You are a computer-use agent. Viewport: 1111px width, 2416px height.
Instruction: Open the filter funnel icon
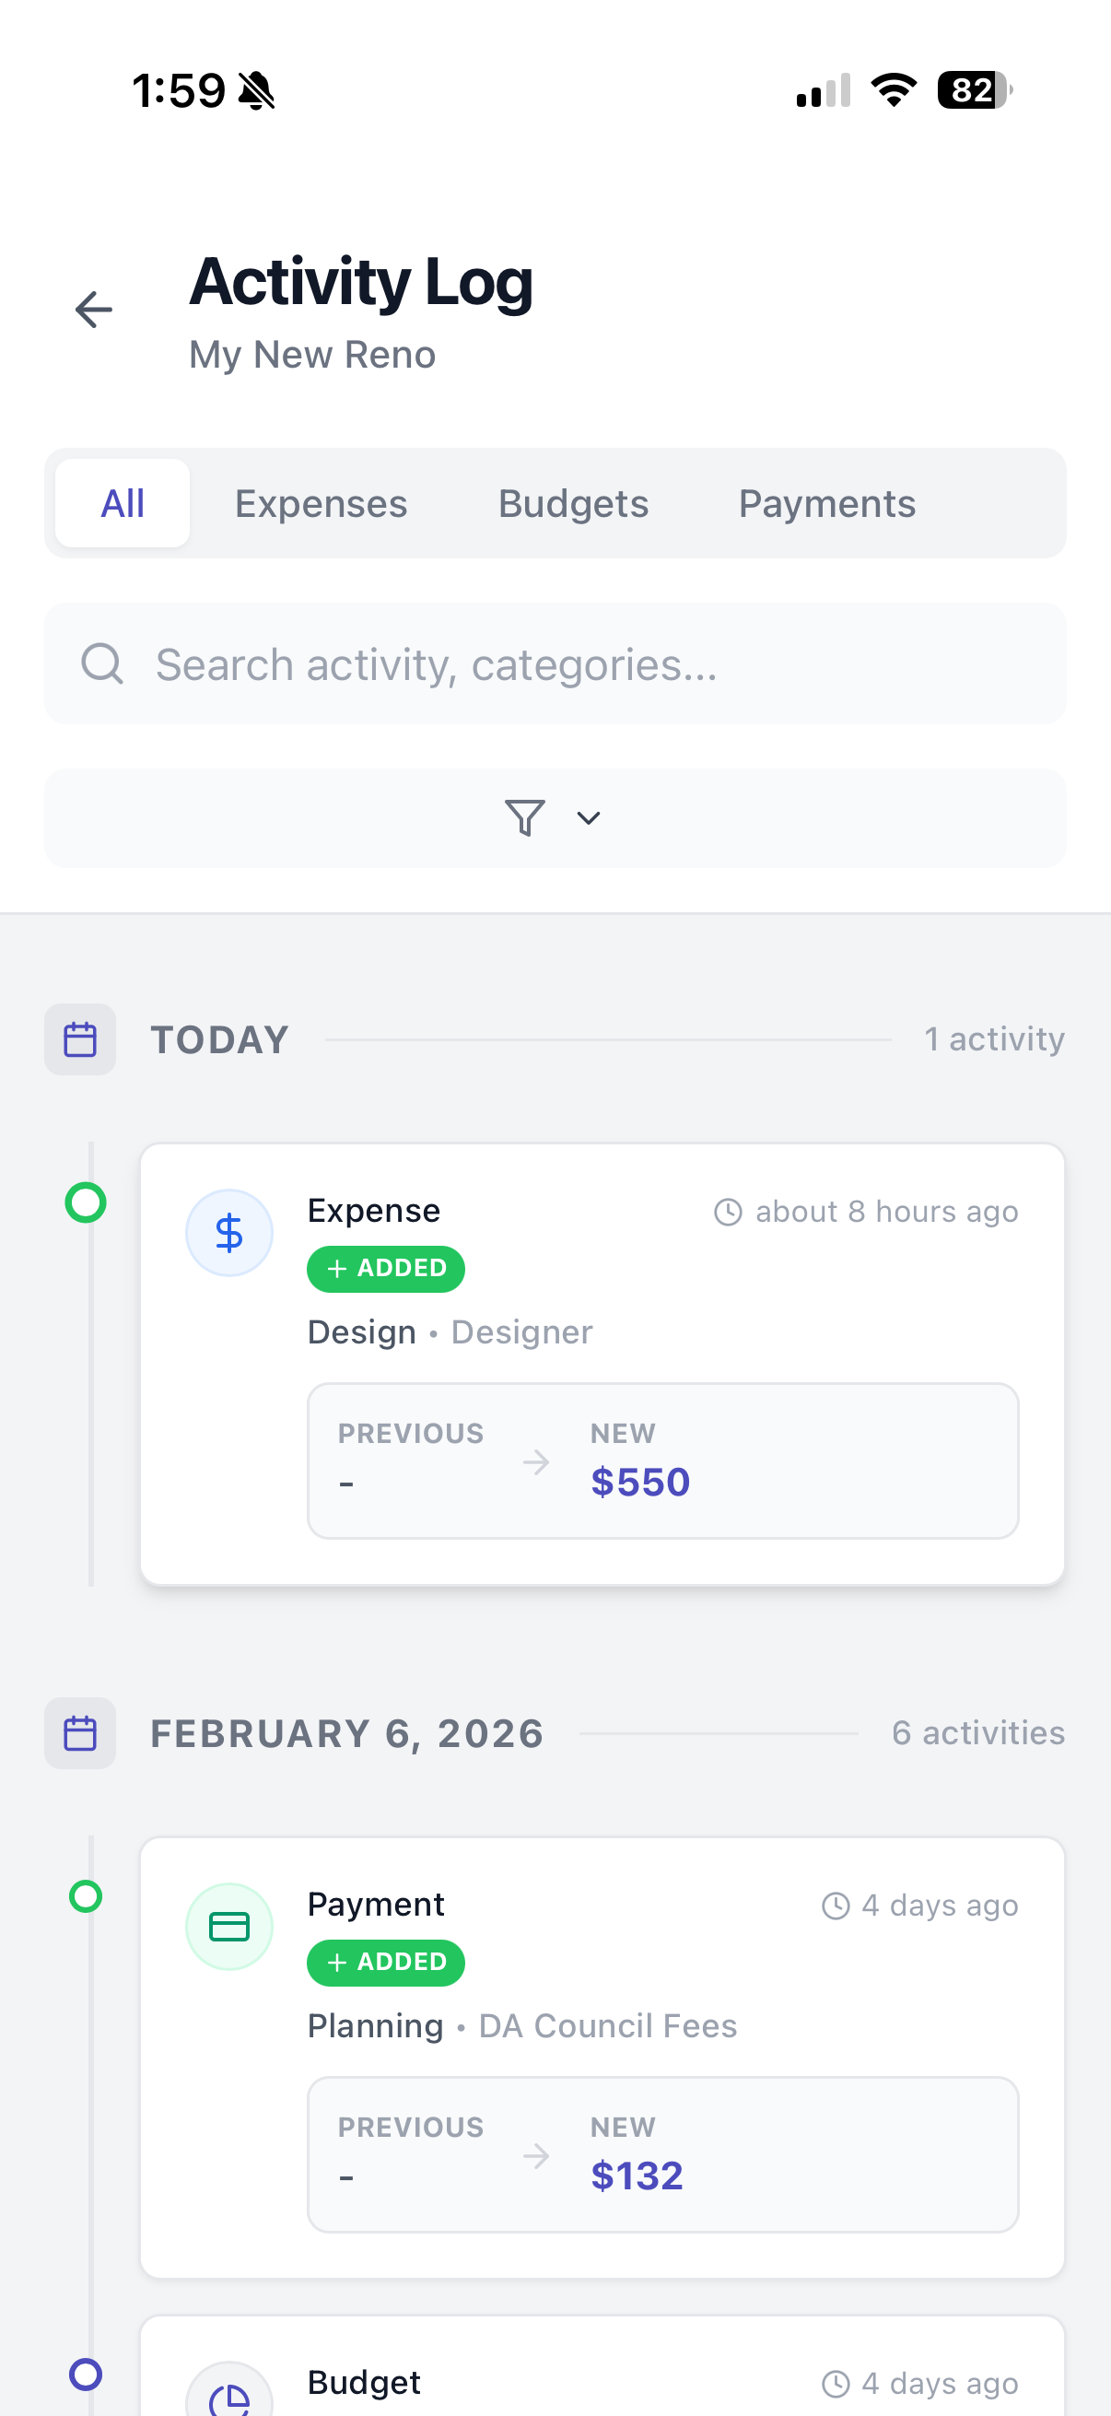point(524,817)
